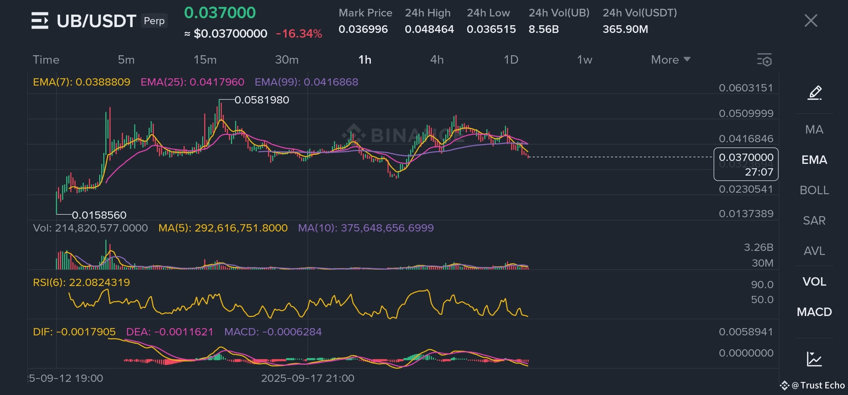
Task: Open the UB/USDT pair selector
Action: click(96, 21)
